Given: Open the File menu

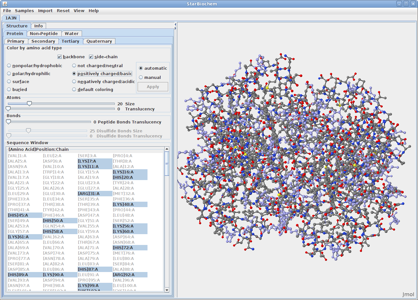Looking at the screenshot, I should click(7, 11).
